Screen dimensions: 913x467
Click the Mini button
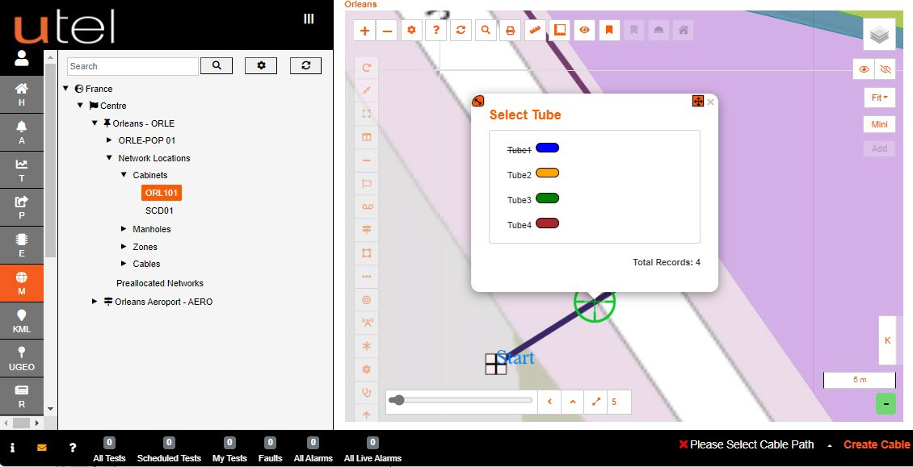click(x=879, y=124)
